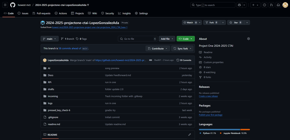Image resolution: width=290 pixels, height=140 pixels.
Task: Open Watch notifications dropdown arrow
Action: tap(200, 23)
